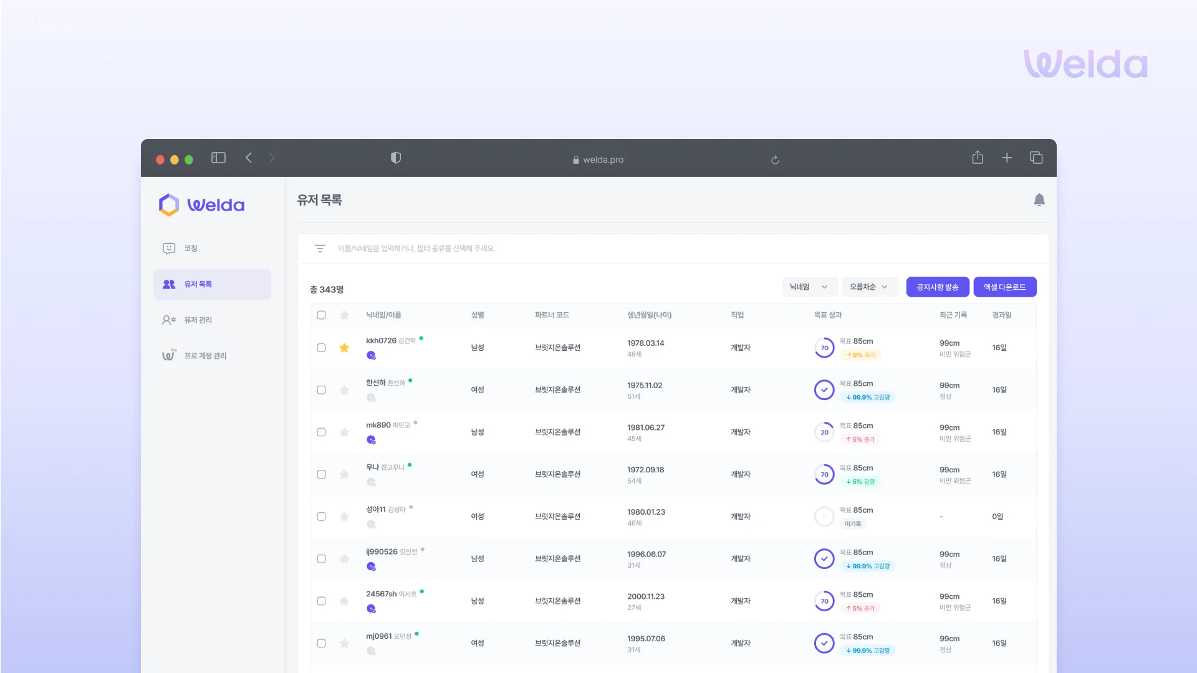This screenshot has width=1197, height=673.
Task: Click the gray badge icon under 우나
Action: 371,482
